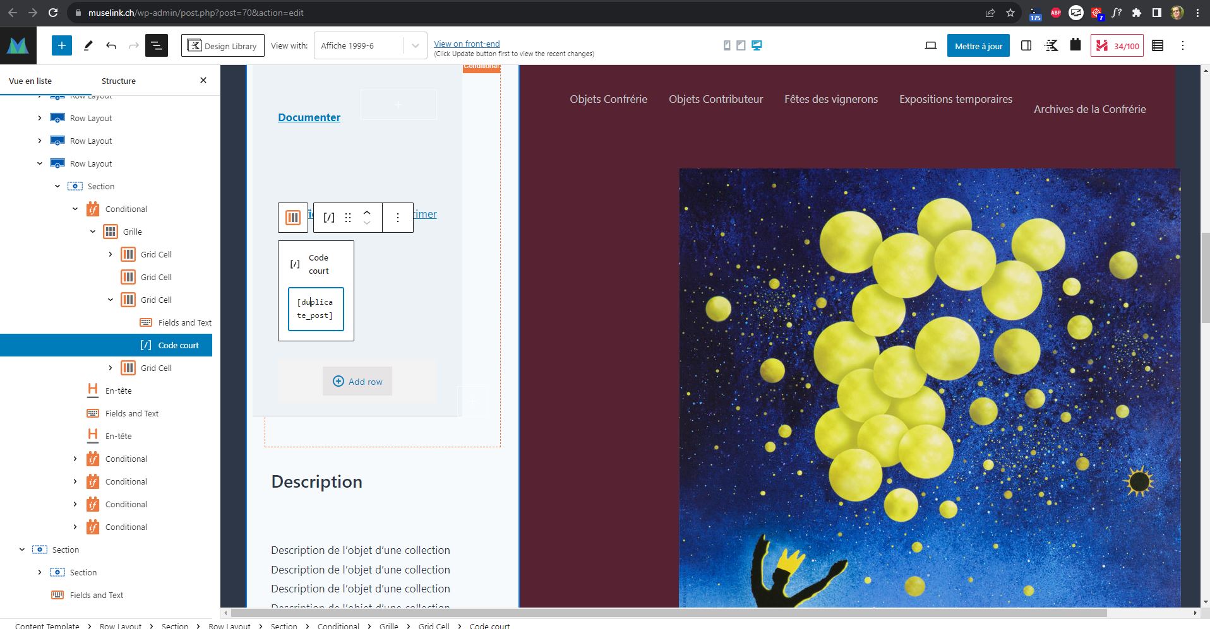Click Objets Confrérie in the navigation menu
This screenshot has width=1210, height=629.
[x=608, y=99]
